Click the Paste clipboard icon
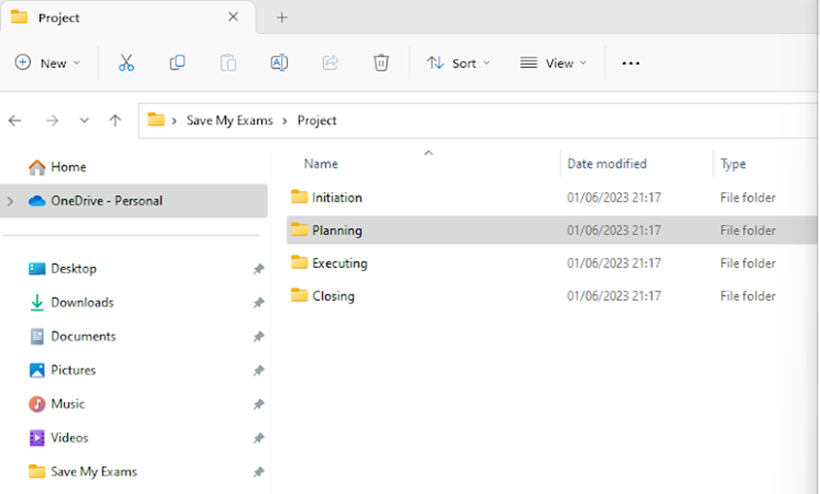 point(228,63)
